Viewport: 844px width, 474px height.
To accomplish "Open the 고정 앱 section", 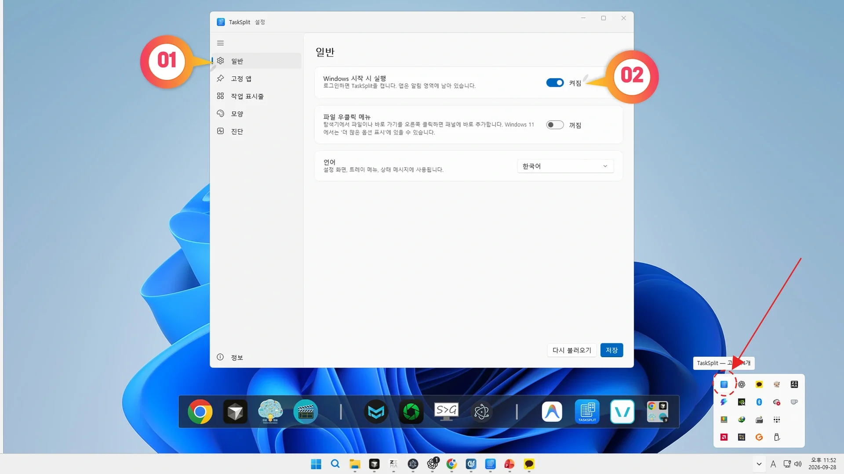I will coord(257,79).
